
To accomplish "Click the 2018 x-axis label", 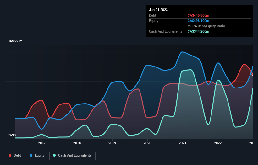I will 77,143.
